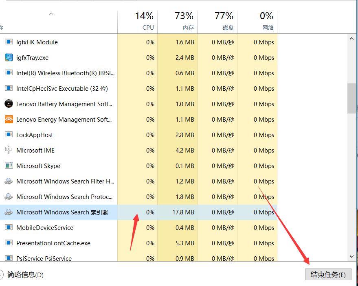Click the scrollbar up arrow

(351, 39)
